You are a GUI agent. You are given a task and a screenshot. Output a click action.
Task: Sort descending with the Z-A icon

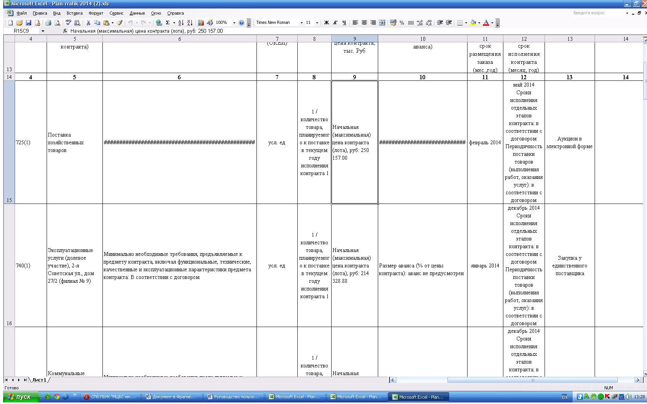click(x=189, y=23)
